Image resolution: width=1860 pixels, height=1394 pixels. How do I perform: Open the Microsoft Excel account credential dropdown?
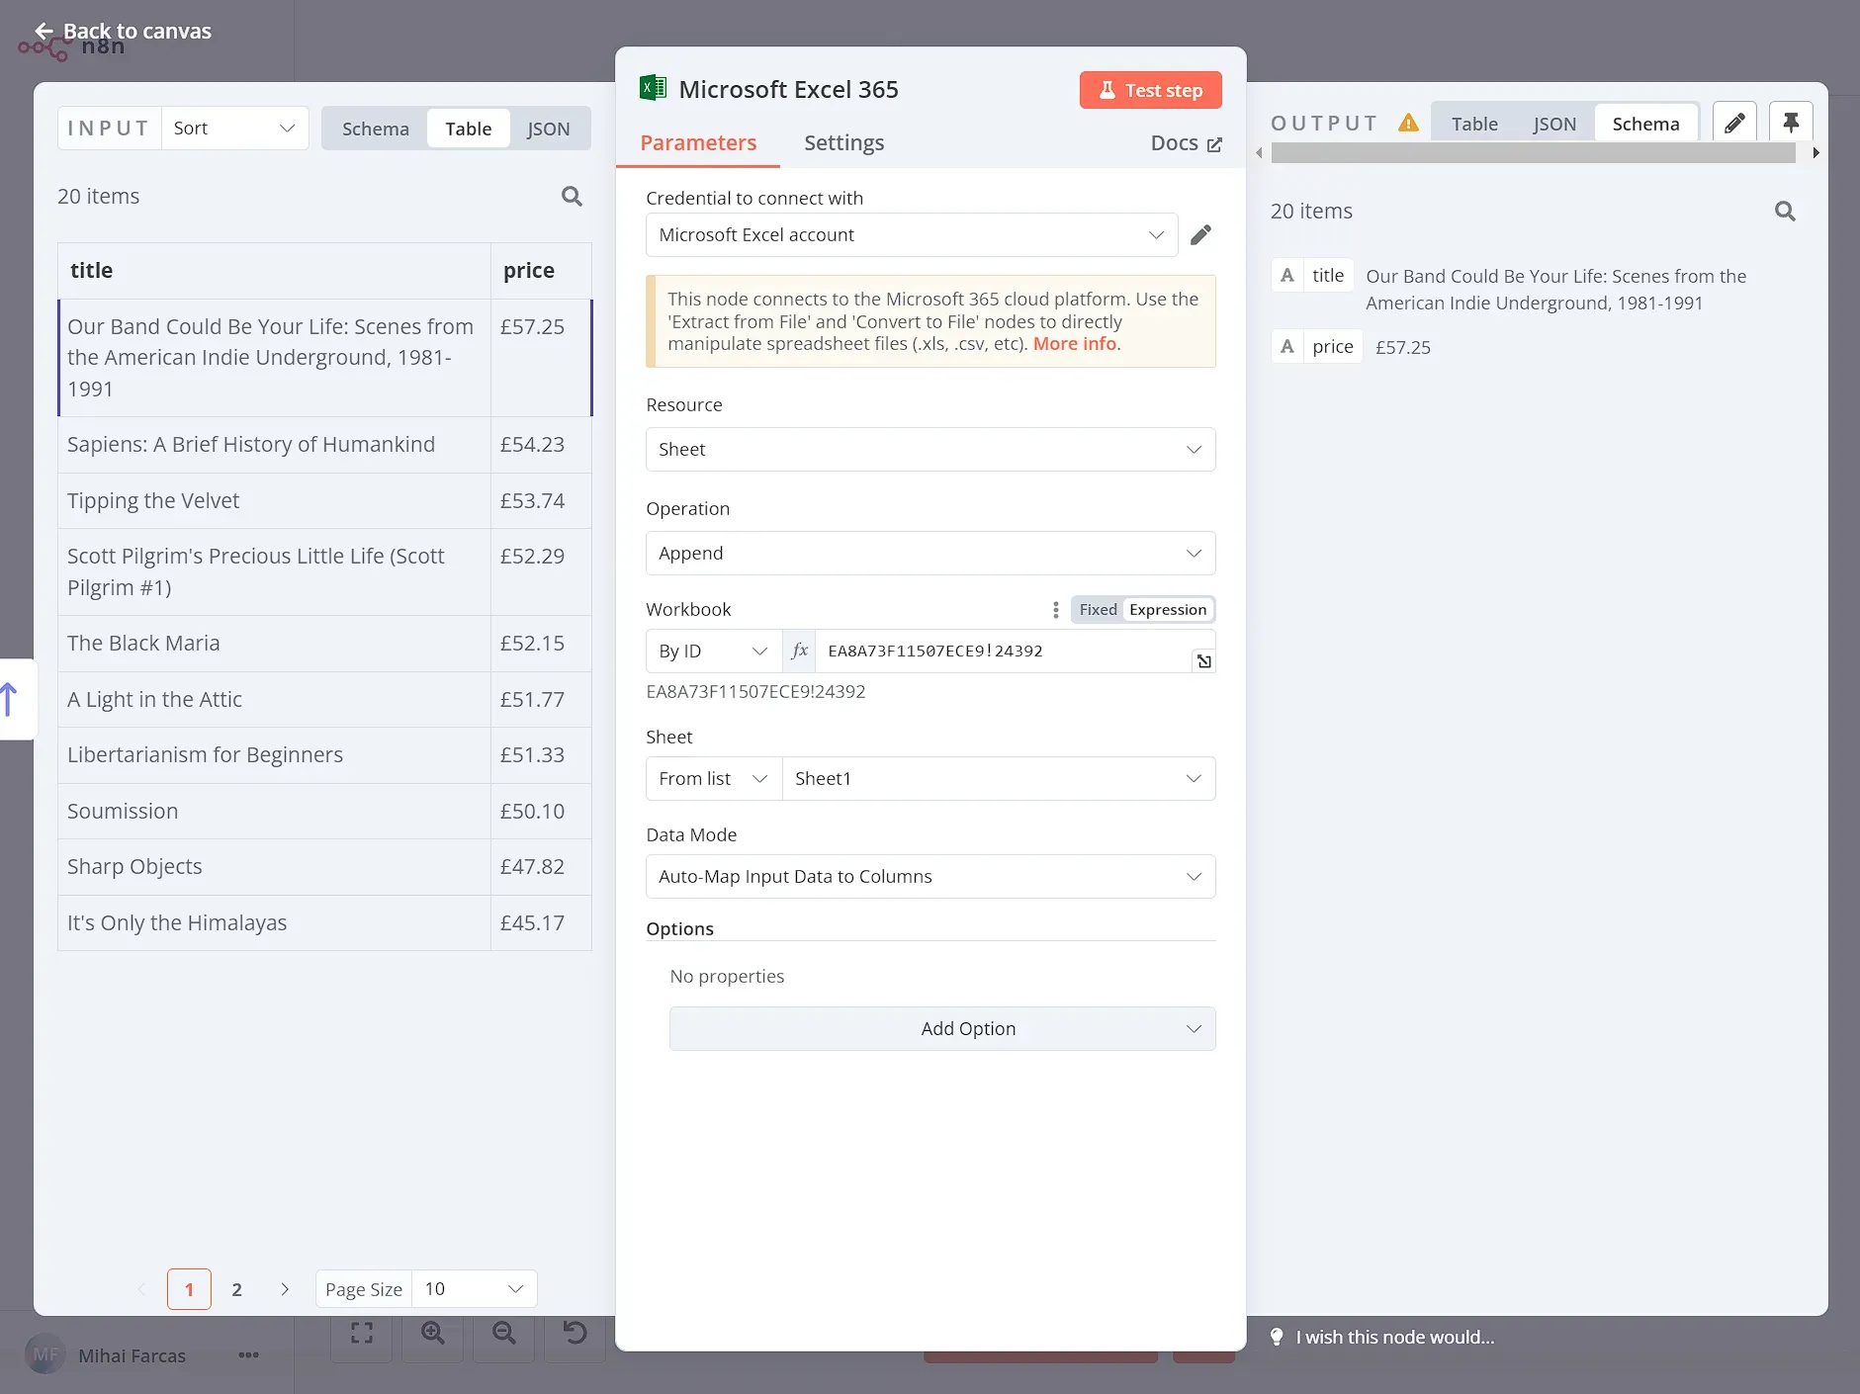pyautogui.click(x=912, y=235)
